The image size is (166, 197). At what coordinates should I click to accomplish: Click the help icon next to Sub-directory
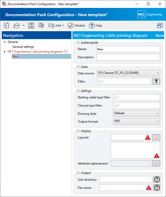[157, 179]
